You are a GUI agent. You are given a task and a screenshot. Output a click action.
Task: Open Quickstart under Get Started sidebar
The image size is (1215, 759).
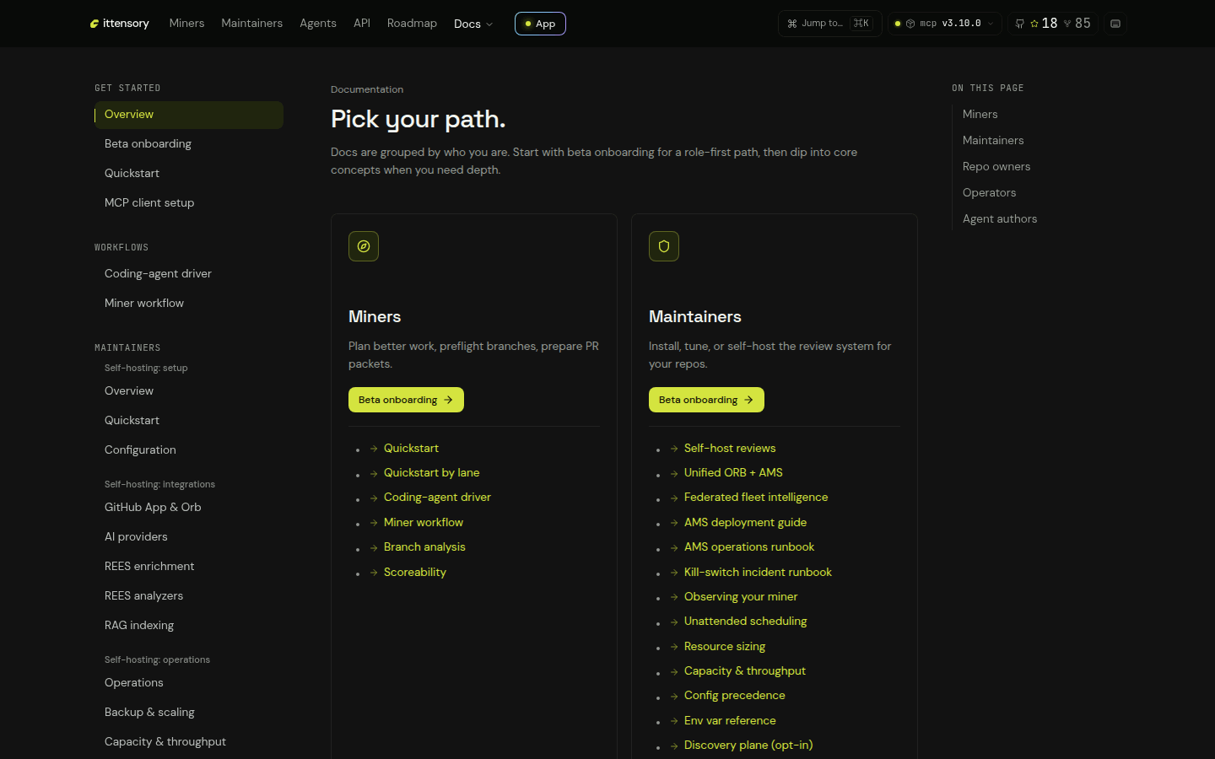pyautogui.click(x=188, y=174)
